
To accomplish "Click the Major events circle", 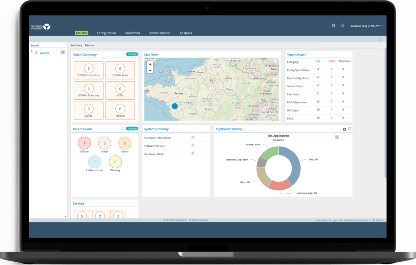I will coord(104,143).
